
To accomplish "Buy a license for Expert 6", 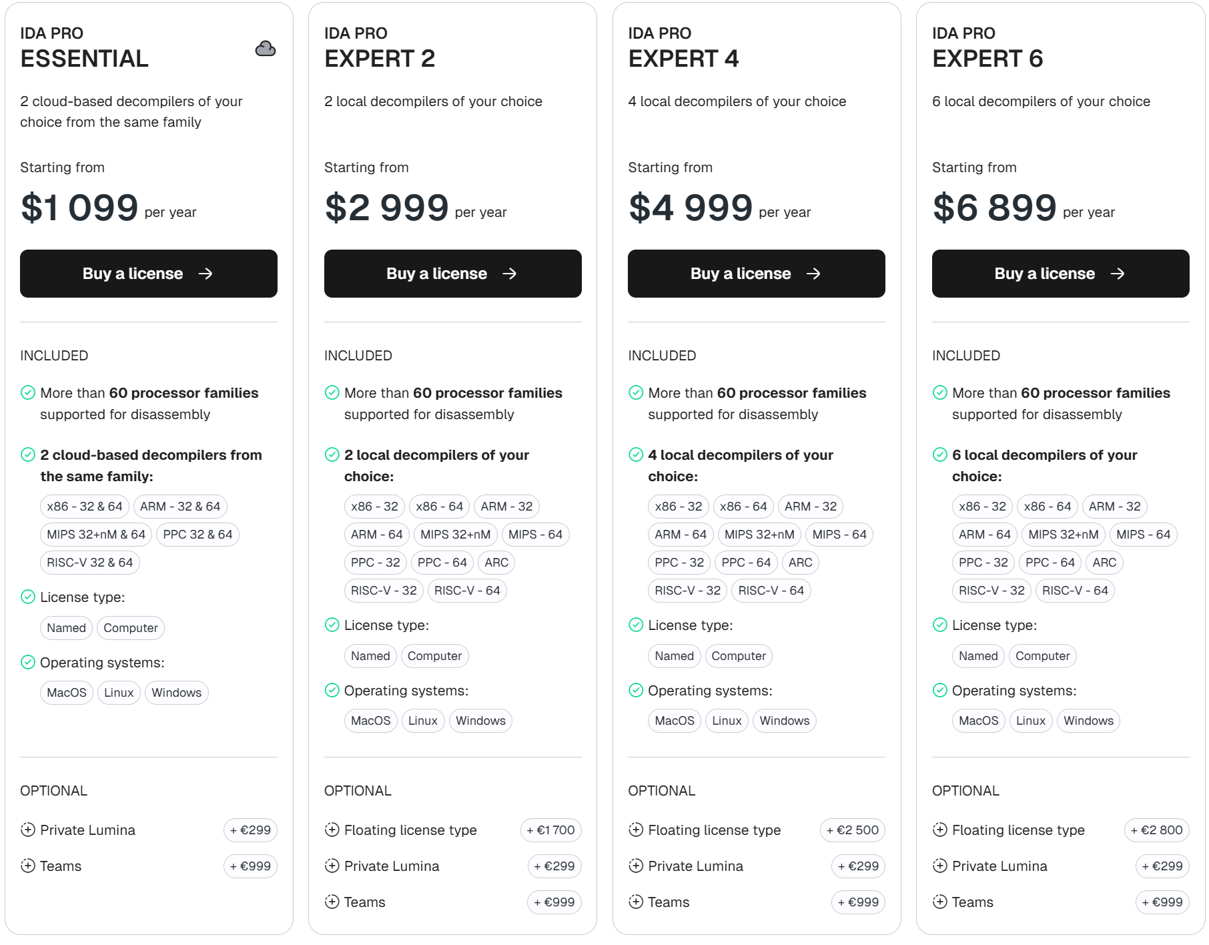I will [x=1060, y=274].
